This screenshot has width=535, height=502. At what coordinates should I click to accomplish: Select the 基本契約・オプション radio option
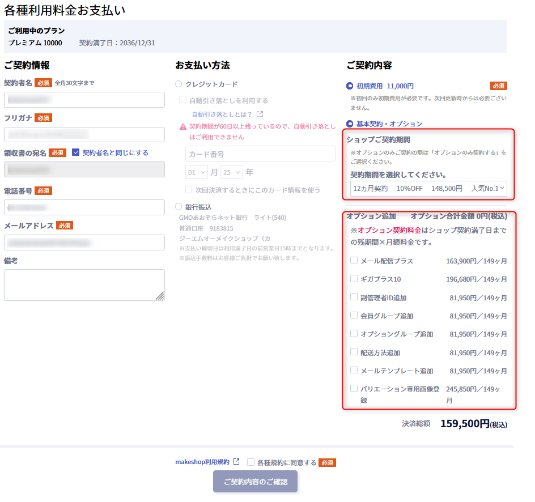coord(349,124)
